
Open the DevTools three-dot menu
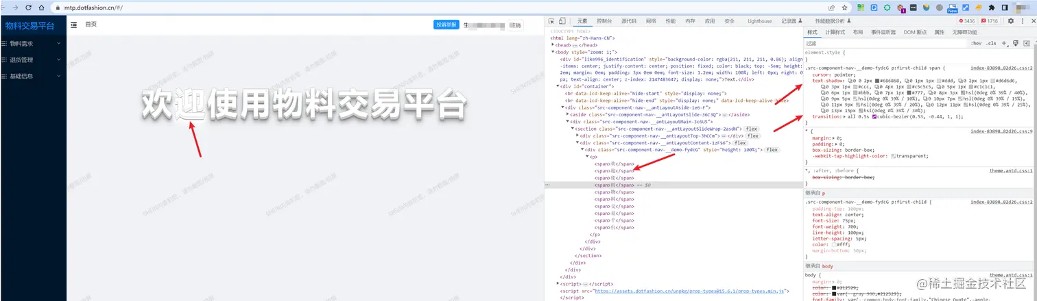click(x=1021, y=21)
